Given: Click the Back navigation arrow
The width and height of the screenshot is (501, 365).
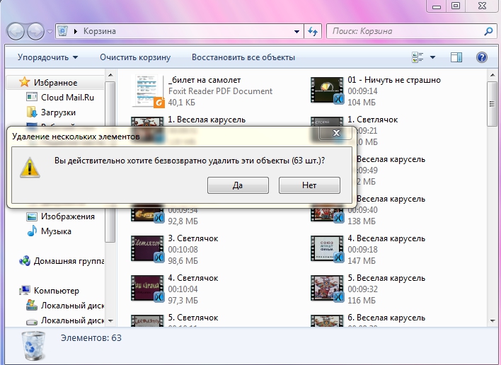Looking at the screenshot, I should (16, 31).
